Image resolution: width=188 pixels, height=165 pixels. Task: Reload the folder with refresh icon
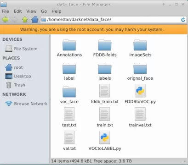(183, 20)
